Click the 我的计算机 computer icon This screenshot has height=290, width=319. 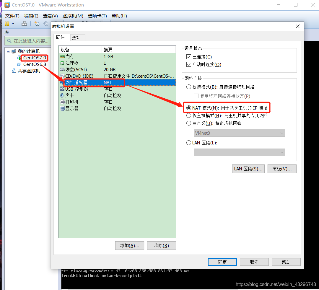click(x=14, y=51)
